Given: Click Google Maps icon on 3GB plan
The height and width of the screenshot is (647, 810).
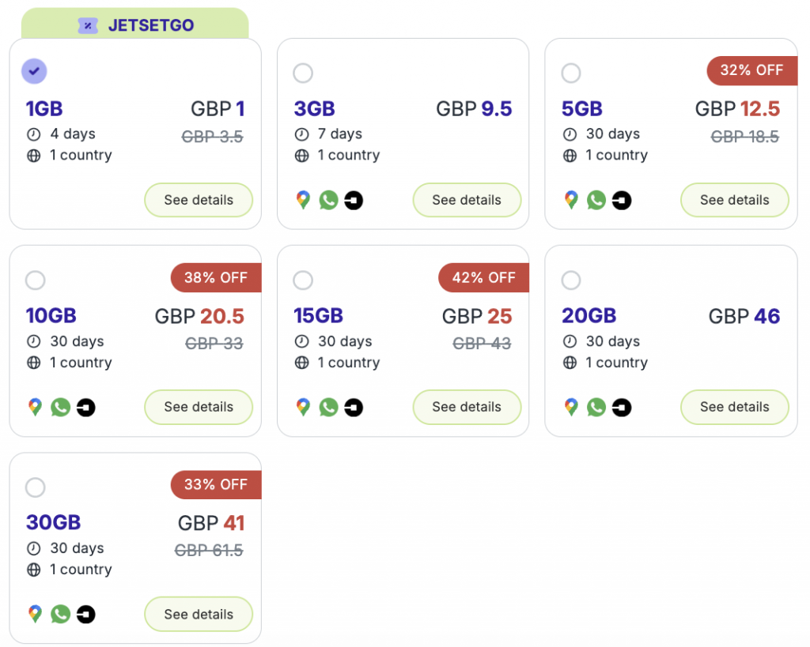Looking at the screenshot, I should pos(303,200).
